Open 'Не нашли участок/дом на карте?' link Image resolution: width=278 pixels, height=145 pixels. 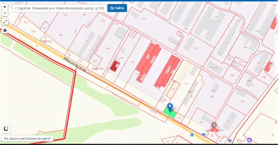[x=28, y=139]
